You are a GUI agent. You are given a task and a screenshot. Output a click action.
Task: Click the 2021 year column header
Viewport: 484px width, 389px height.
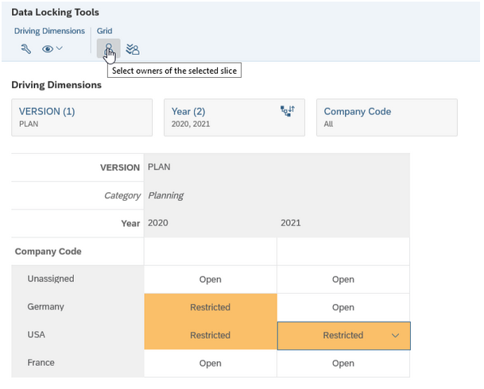point(292,223)
